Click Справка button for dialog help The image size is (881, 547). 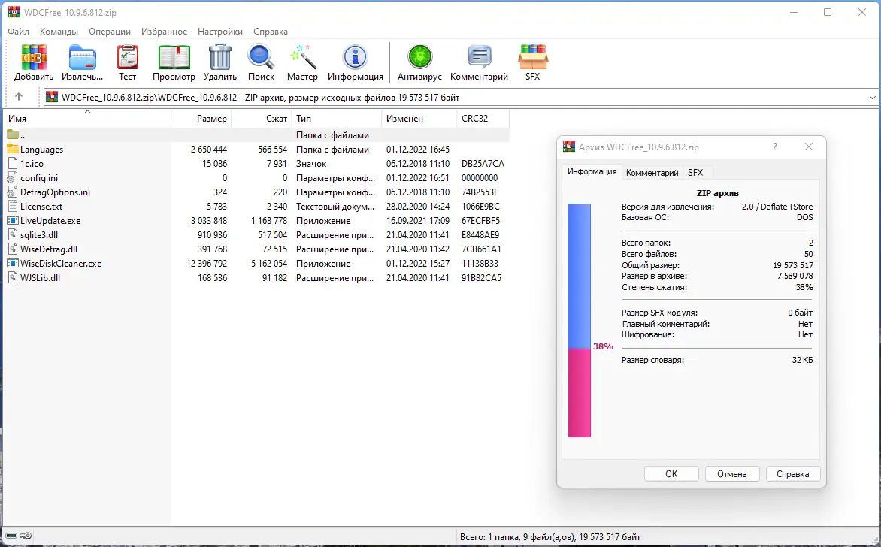[793, 473]
